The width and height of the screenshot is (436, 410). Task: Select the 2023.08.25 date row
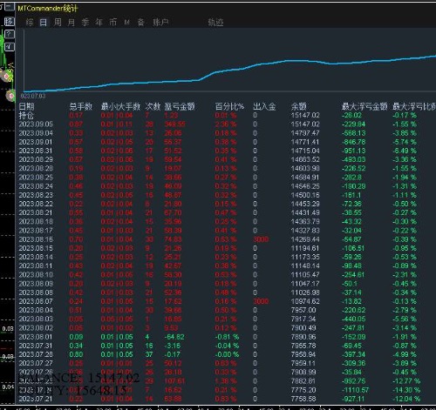pyautogui.click(x=36, y=178)
